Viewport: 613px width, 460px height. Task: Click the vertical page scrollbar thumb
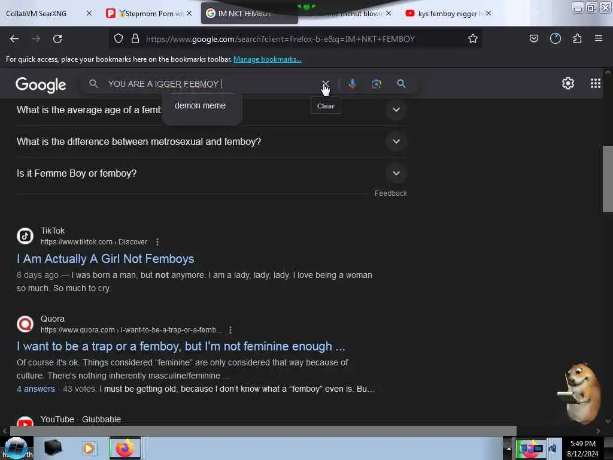click(607, 178)
